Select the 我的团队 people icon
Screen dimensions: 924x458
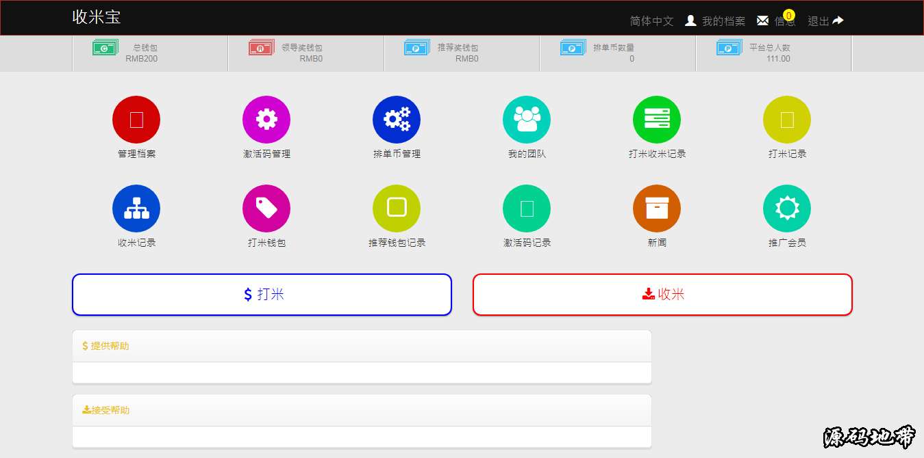point(527,120)
